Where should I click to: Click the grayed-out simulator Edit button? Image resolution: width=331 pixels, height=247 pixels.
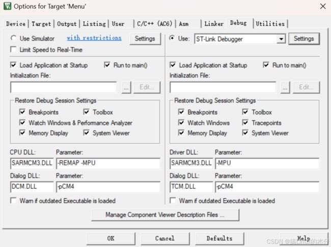tap(147, 88)
